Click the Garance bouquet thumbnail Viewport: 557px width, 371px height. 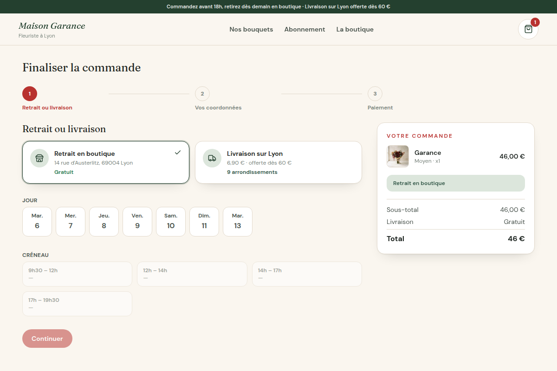[398, 156]
